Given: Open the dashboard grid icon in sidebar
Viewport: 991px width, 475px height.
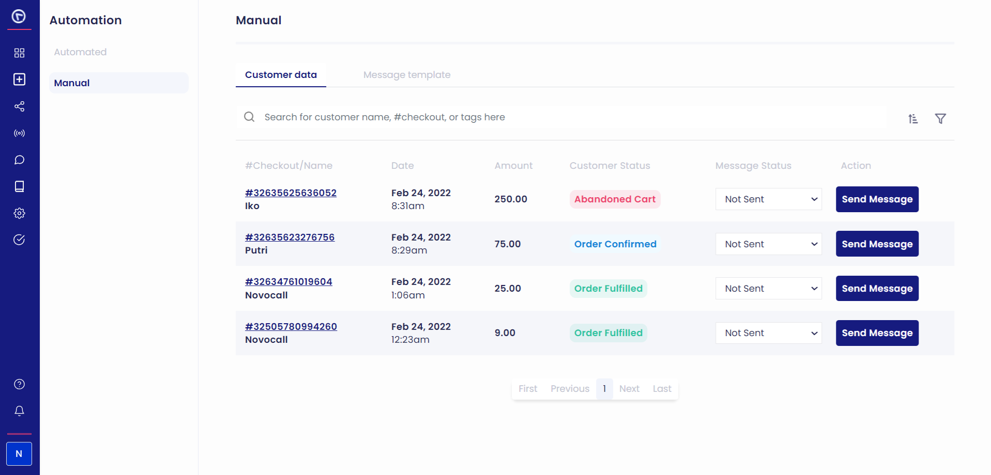Looking at the screenshot, I should 19,53.
